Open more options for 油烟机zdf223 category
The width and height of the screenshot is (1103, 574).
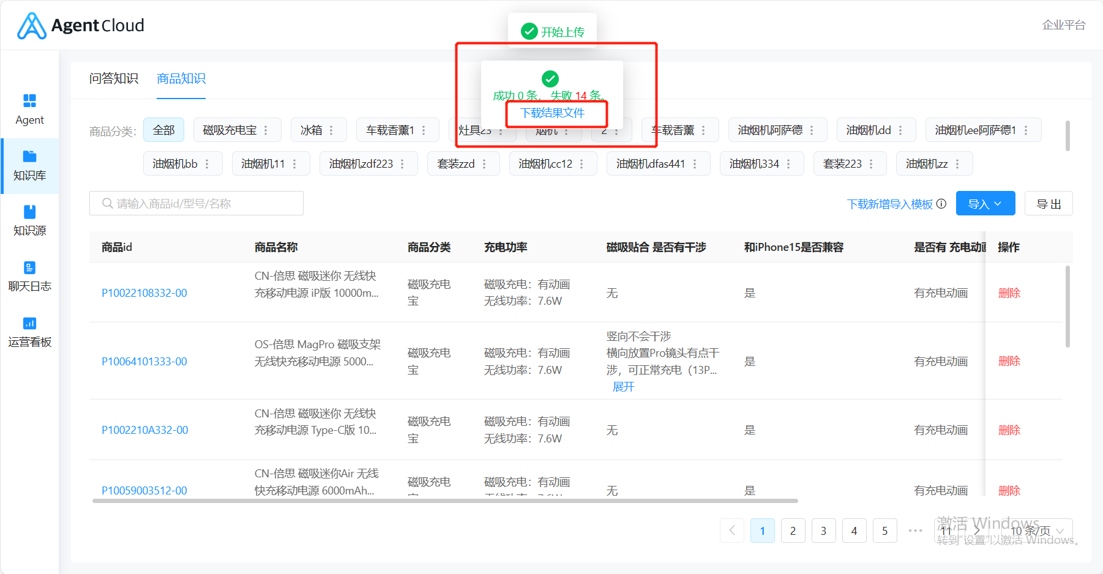pos(402,164)
